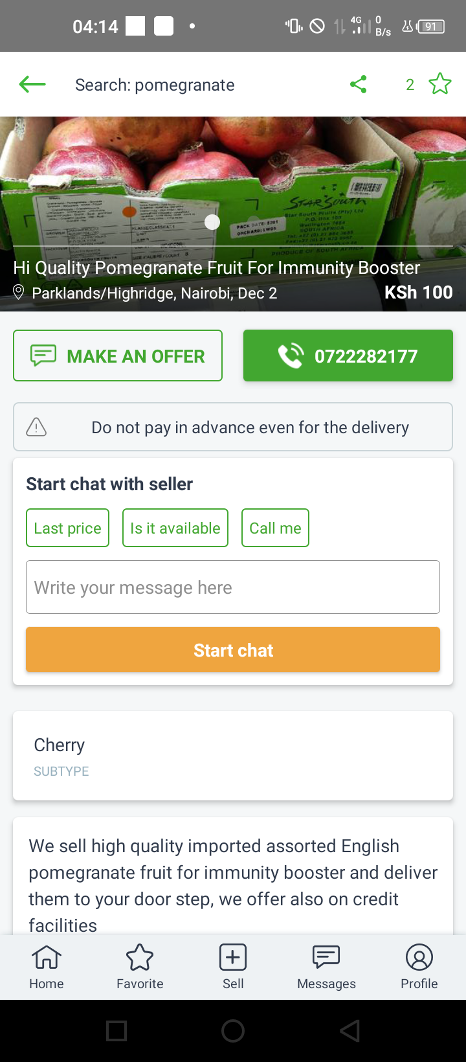Image resolution: width=466 pixels, height=1062 pixels.
Task: Tap the green back arrow
Action: click(x=32, y=84)
